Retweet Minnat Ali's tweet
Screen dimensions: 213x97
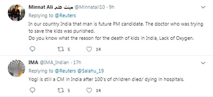pyautogui.click(x=61, y=49)
